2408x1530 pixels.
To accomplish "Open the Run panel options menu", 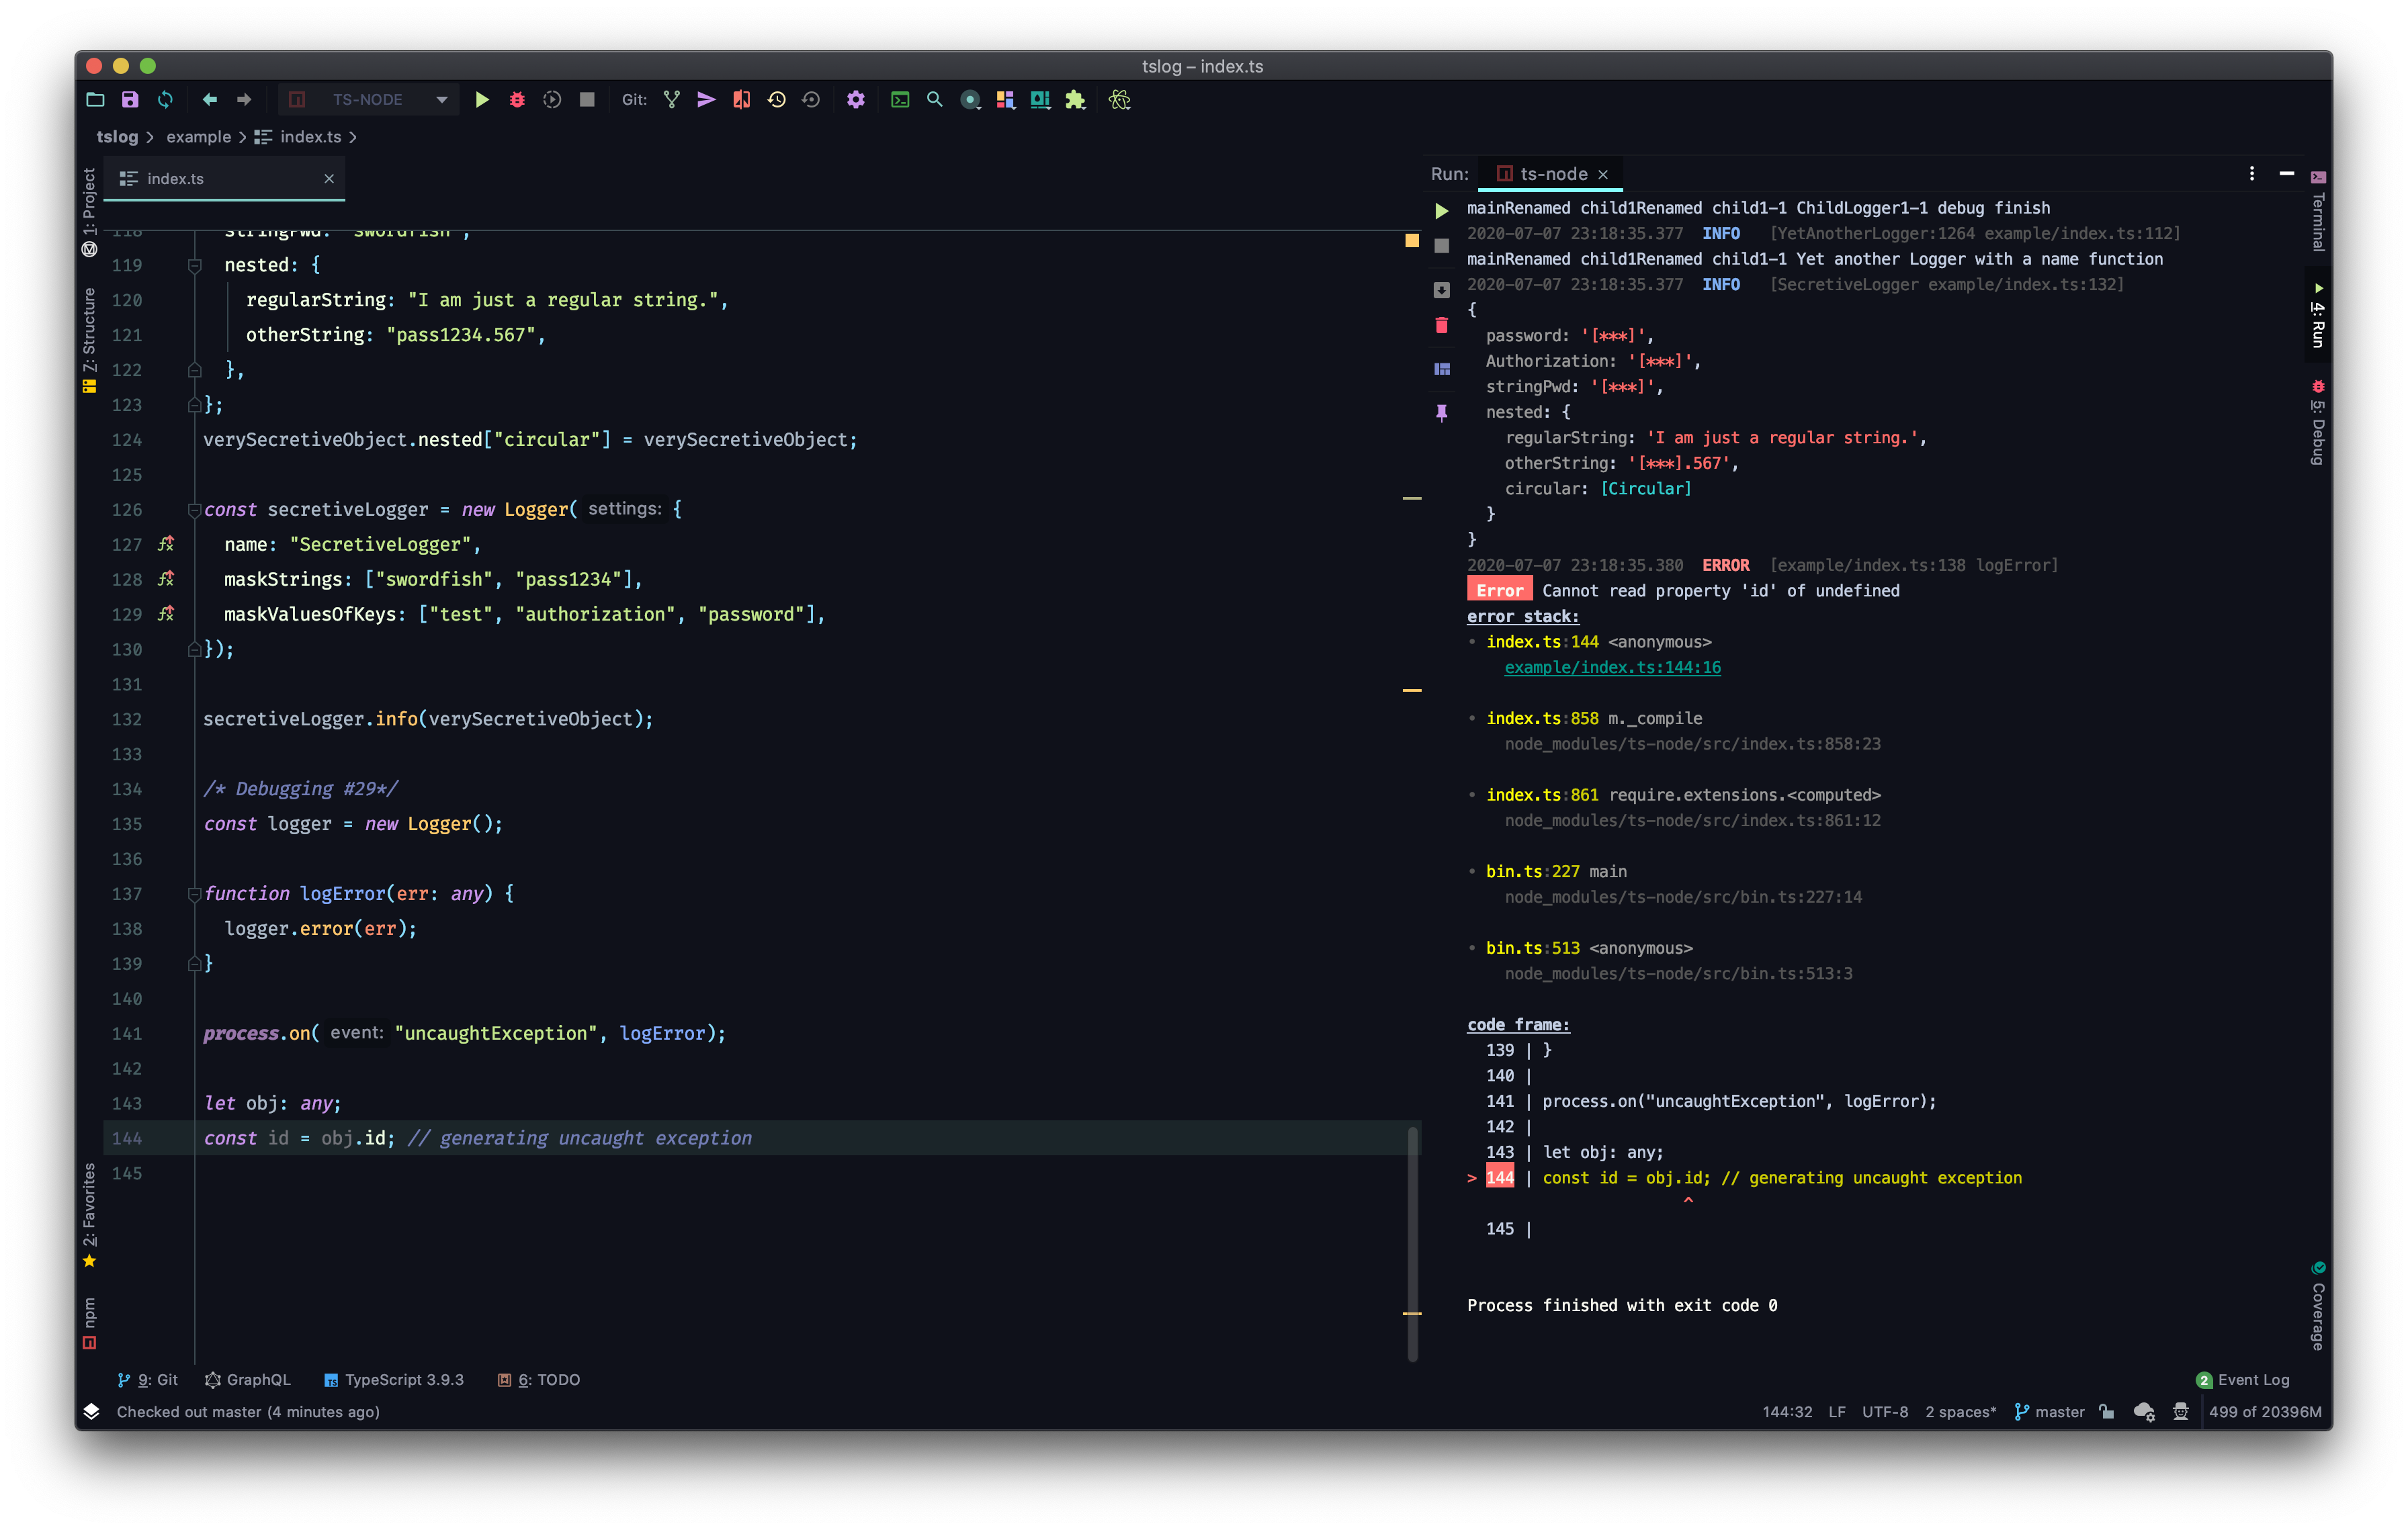I will pos(2251,173).
